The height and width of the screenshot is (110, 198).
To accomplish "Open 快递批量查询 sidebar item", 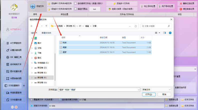I will coord(14,93).
